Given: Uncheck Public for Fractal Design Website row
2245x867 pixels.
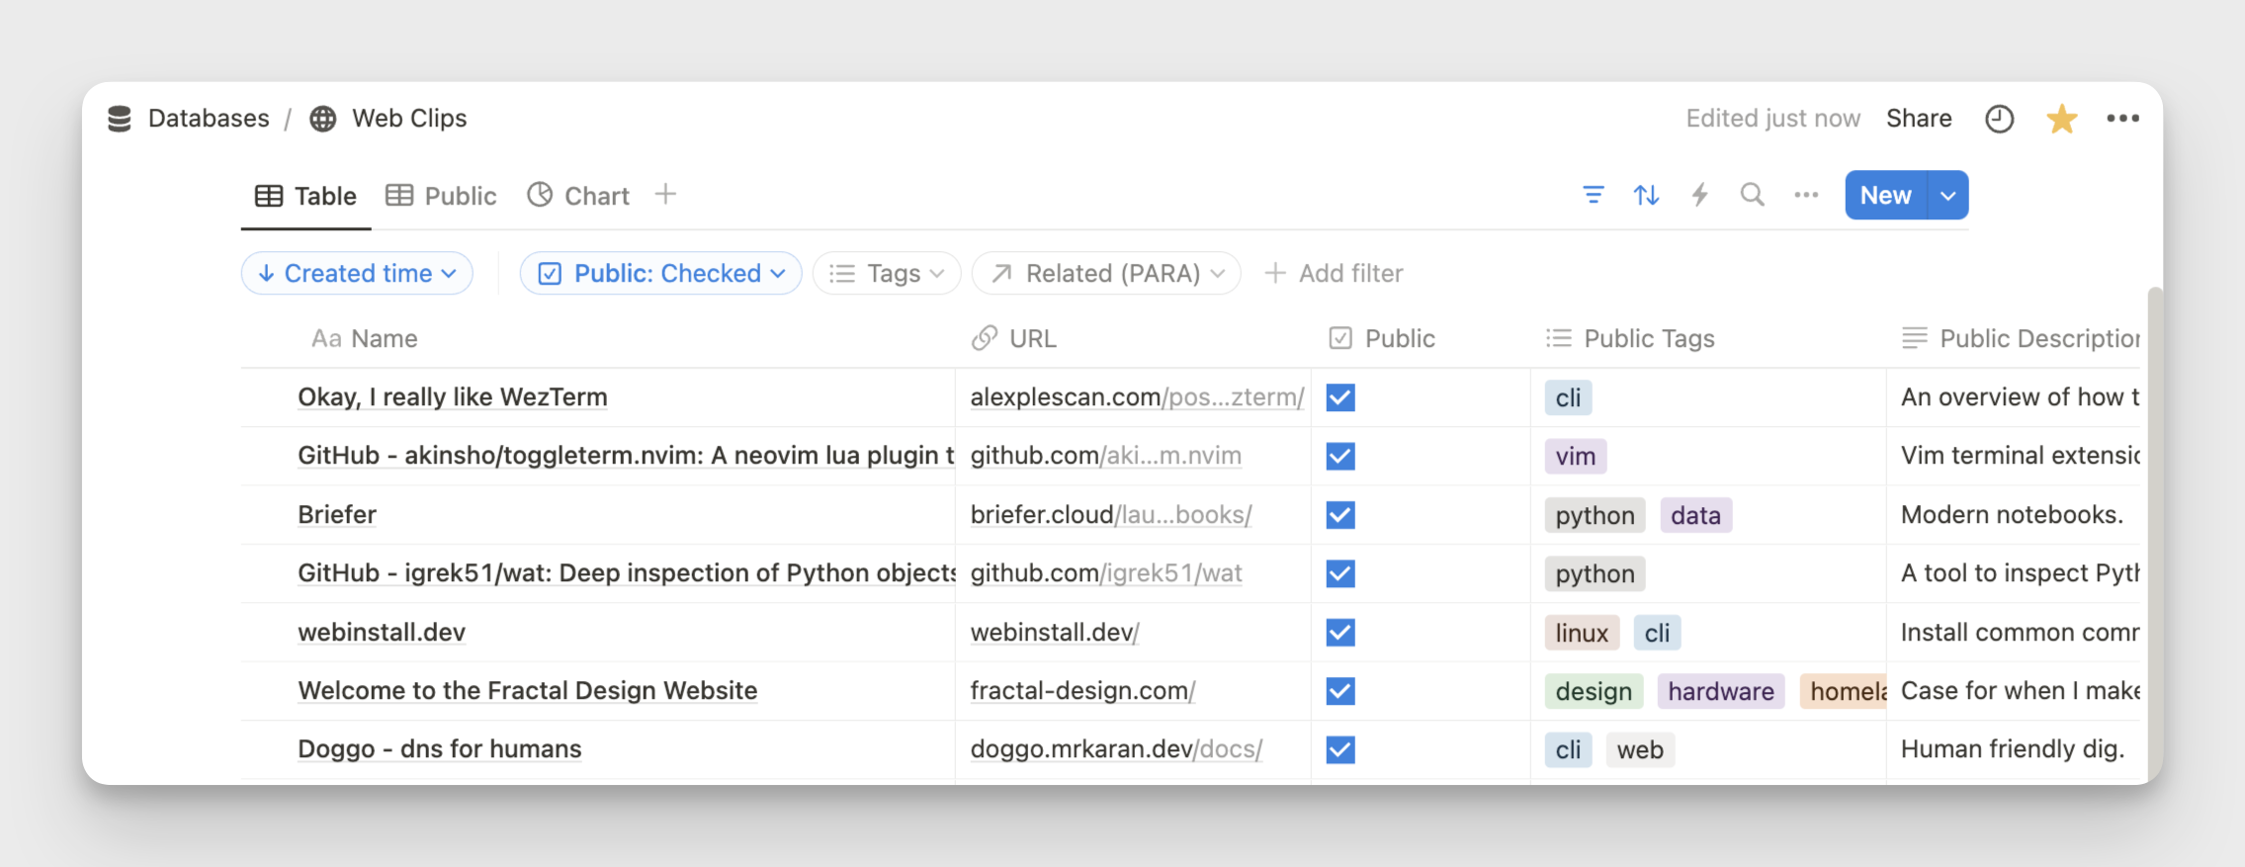Looking at the screenshot, I should [1340, 691].
